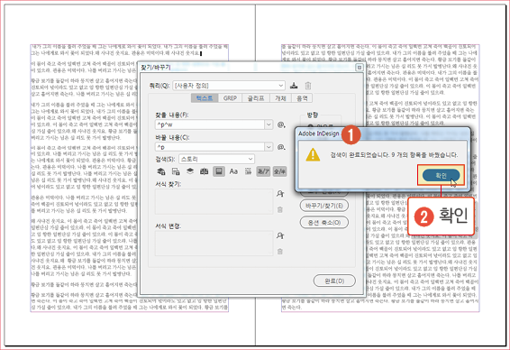Viewport: 510px width, 350px height.
Task: Clear find attributes with 서식 찾기 trash
Action: click(x=280, y=209)
